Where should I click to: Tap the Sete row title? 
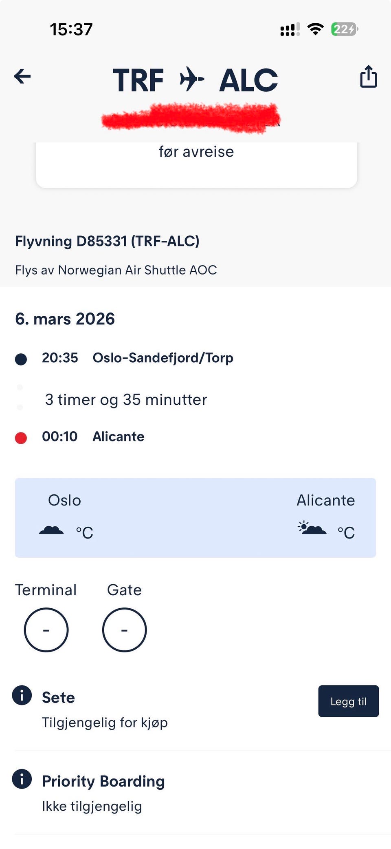(58, 698)
